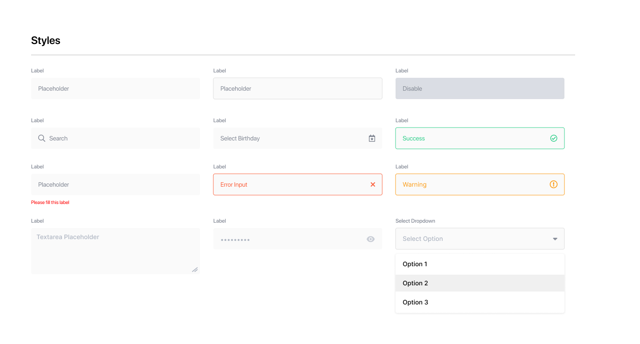Focus the Search input field
This screenshot has width=640, height=344.
pos(120,138)
